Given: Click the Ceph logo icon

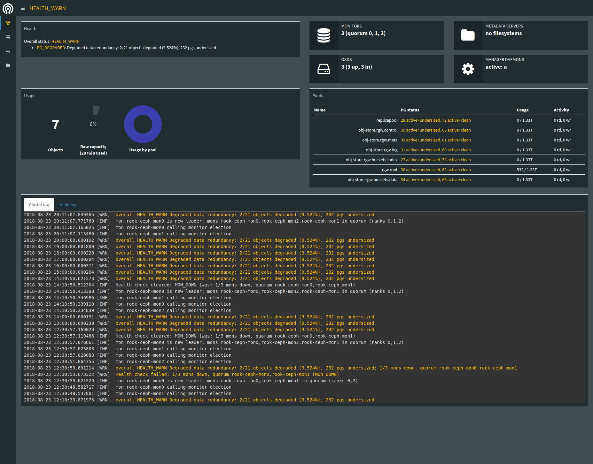Looking at the screenshot, I should click(x=8, y=8).
